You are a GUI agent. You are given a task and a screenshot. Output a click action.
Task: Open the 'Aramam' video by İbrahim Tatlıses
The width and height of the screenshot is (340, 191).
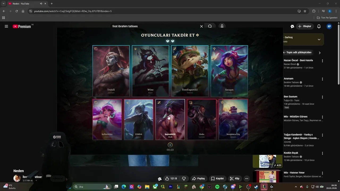point(288,79)
